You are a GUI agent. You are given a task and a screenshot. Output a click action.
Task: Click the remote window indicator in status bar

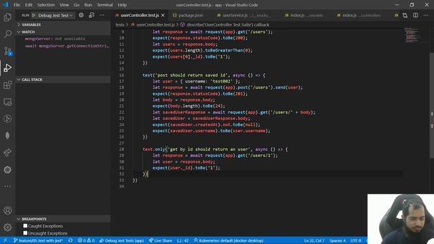[x=5, y=241]
